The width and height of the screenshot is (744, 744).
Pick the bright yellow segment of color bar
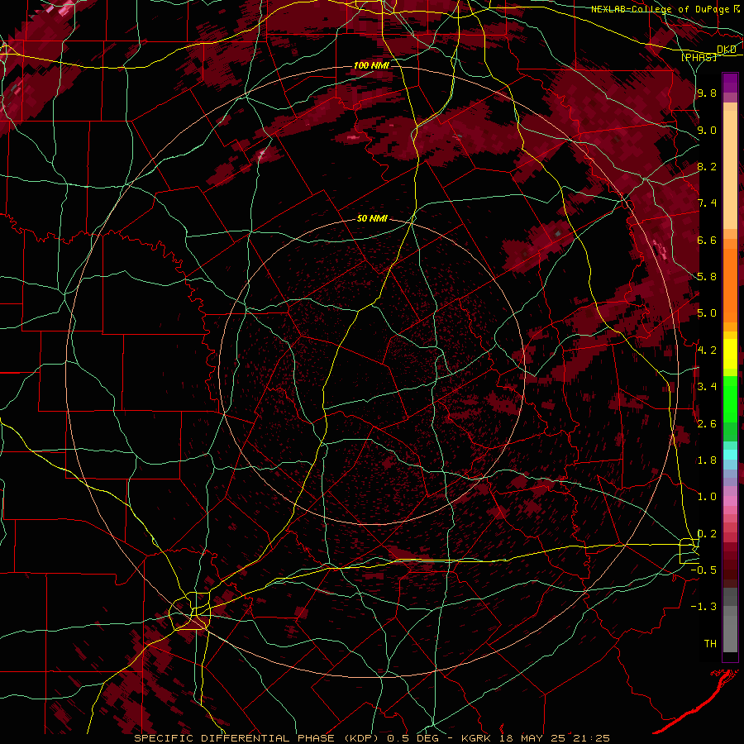coord(730,354)
